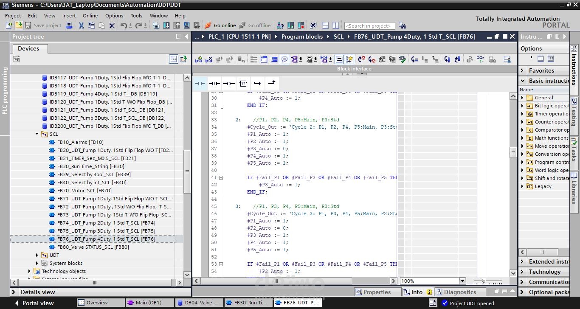580x309 pixels.
Task: Click the Go online toolbar button
Action: [x=220, y=25]
